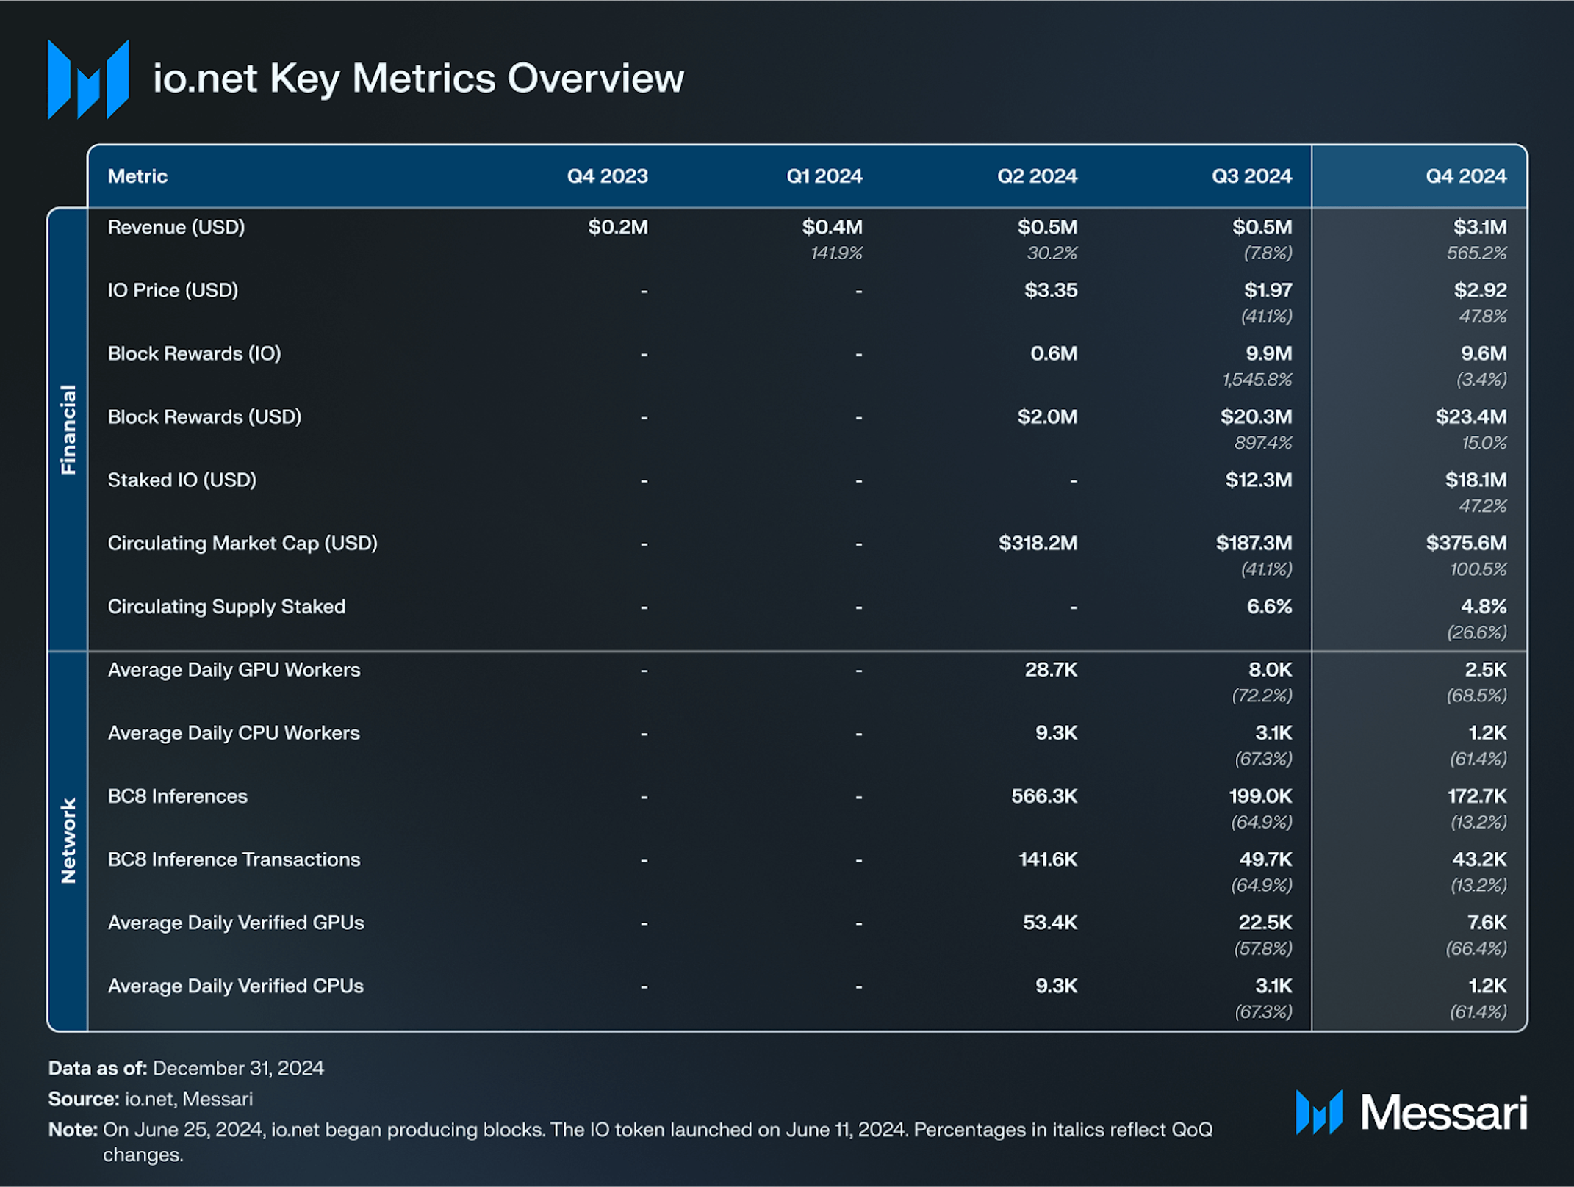The width and height of the screenshot is (1574, 1187).
Task: Select verified GPUs '53.4K'
Action: click(1050, 923)
